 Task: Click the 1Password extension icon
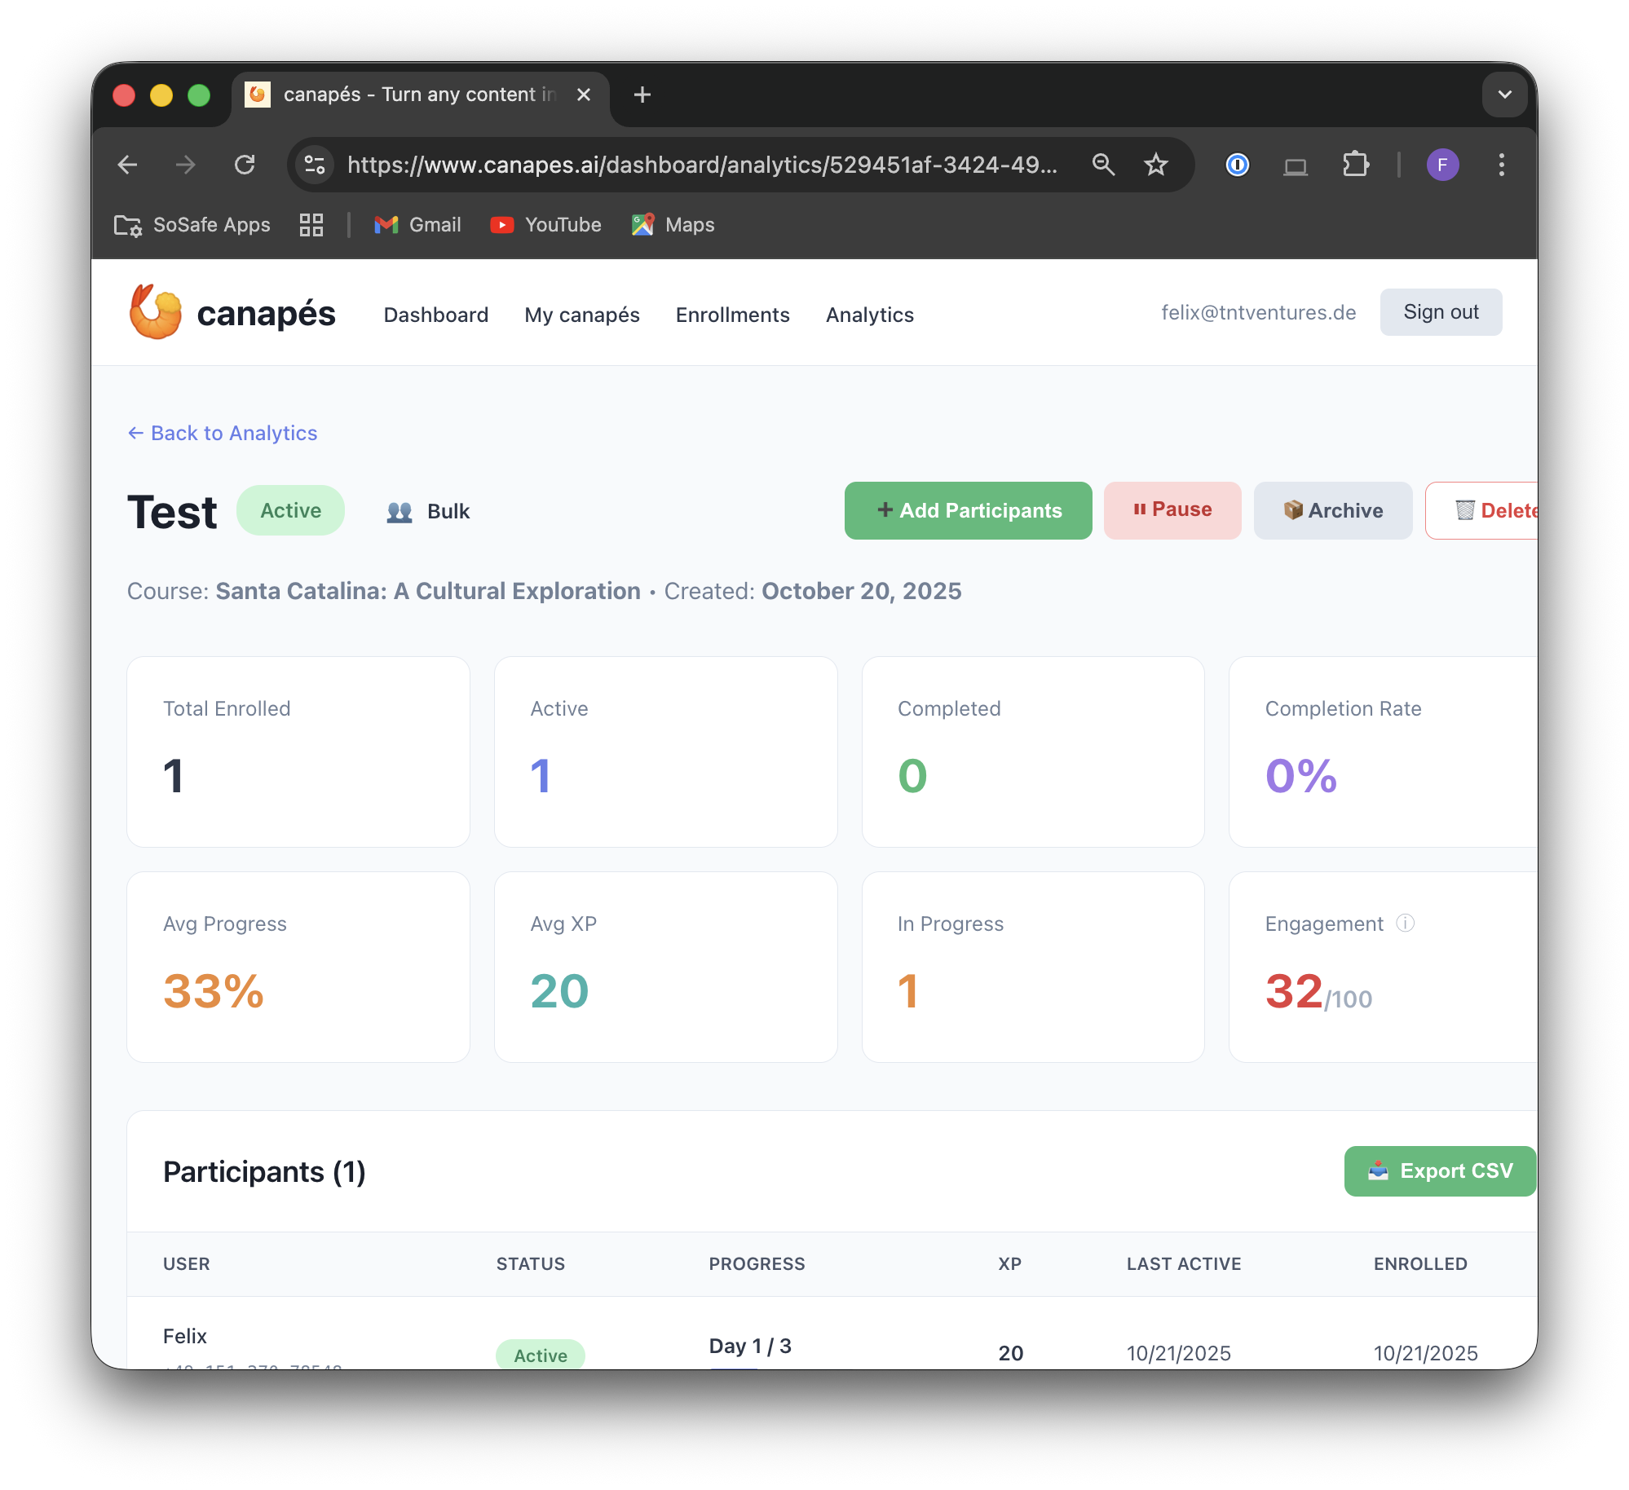point(1237,165)
